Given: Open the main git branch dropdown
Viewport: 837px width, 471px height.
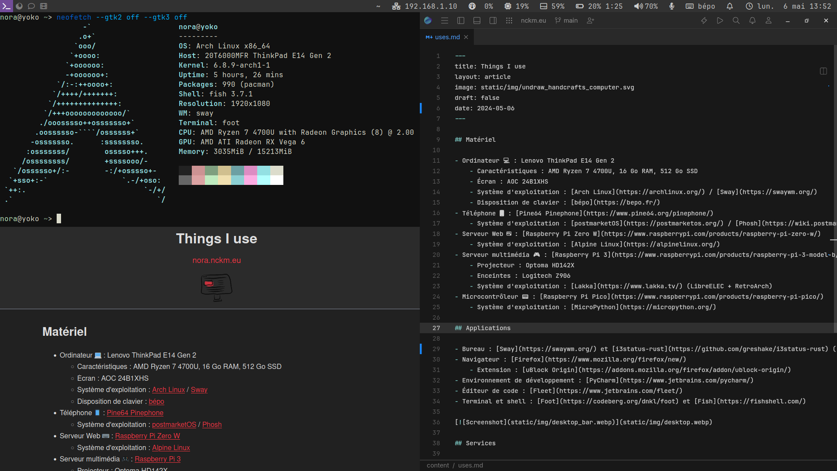Looking at the screenshot, I should [566, 20].
